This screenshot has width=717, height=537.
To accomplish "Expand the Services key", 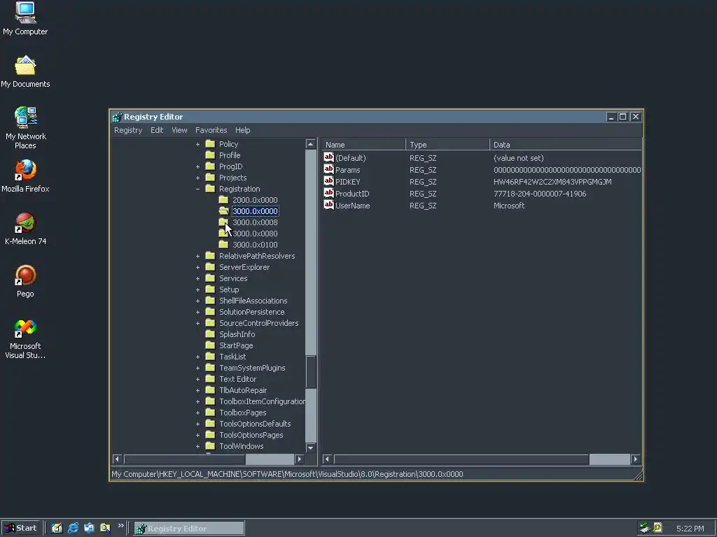I will pyautogui.click(x=198, y=278).
